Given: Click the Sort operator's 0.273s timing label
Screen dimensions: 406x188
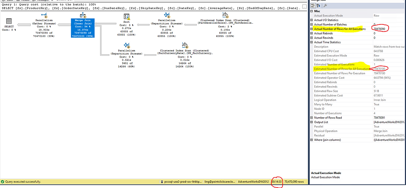Looking at the screenshot, I should pos(127,28).
